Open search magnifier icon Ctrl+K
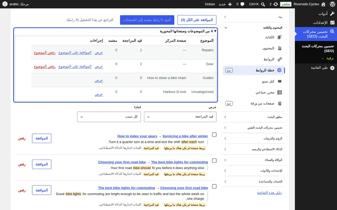The width and height of the screenshot is (337, 210). coord(263,4)
